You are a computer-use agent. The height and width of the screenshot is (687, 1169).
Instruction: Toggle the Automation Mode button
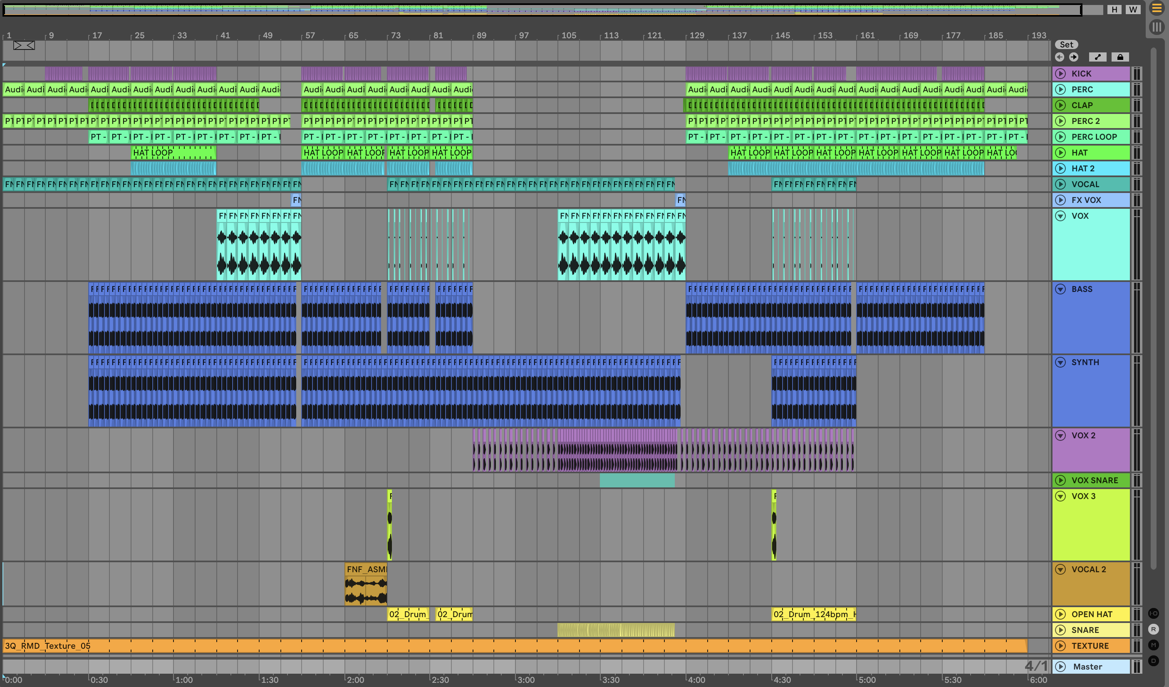(1097, 57)
